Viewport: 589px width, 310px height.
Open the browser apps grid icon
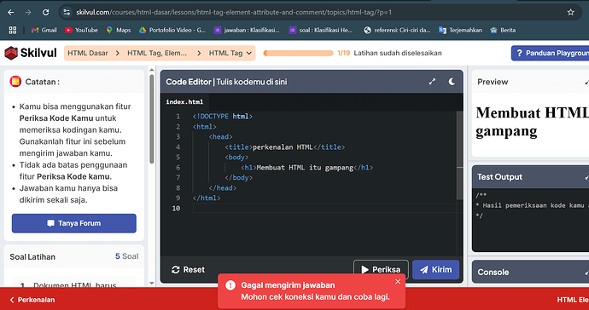point(13,30)
